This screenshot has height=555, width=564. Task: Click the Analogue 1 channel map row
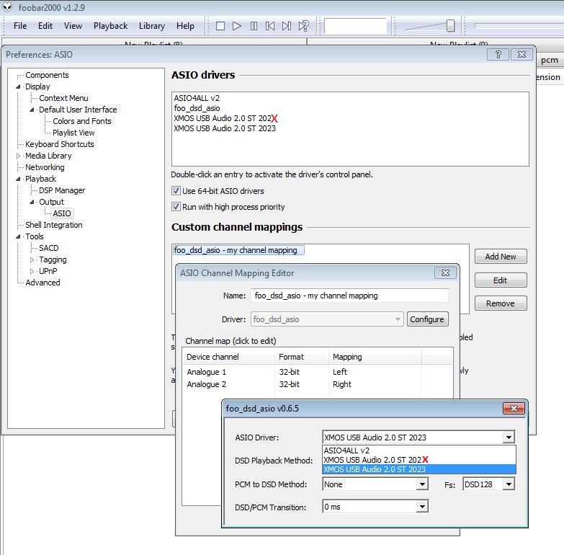[x=317, y=372]
